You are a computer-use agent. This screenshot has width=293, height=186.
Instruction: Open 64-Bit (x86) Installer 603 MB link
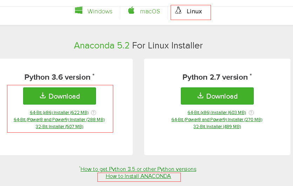click(217, 113)
